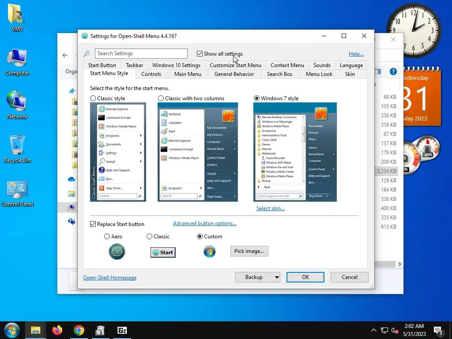Click the Windows 7 style preview image

tap(295, 152)
